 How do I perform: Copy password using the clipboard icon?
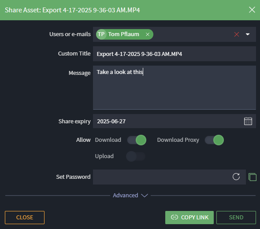coord(253,177)
